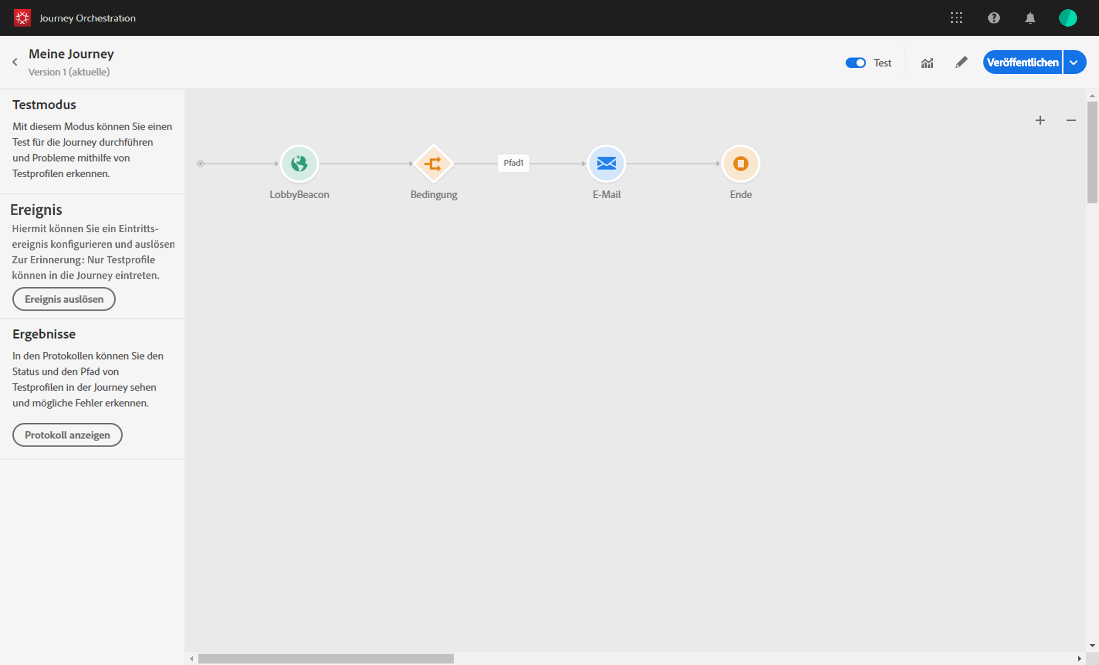Click the user avatar profile
The width and height of the screenshot is (1099, 665).
click(x=1067, y=18)
